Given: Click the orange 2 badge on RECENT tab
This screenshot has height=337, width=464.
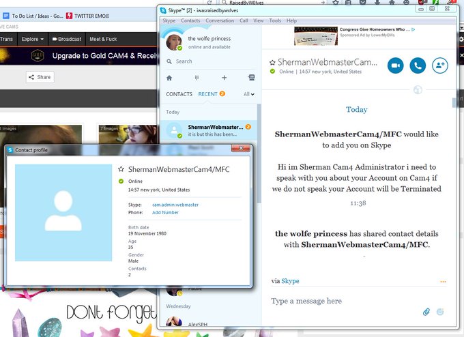Looking at the screenshot, I should pyautogui.click(x=222, y=93).
